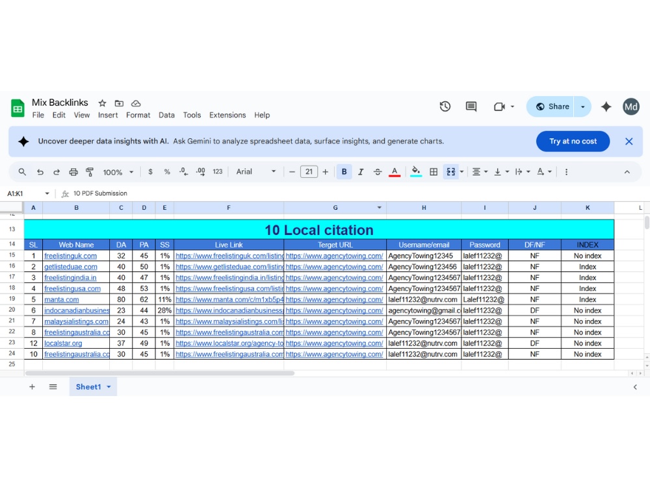
Task: Print the spreadsheet
Action: [73, 172]
